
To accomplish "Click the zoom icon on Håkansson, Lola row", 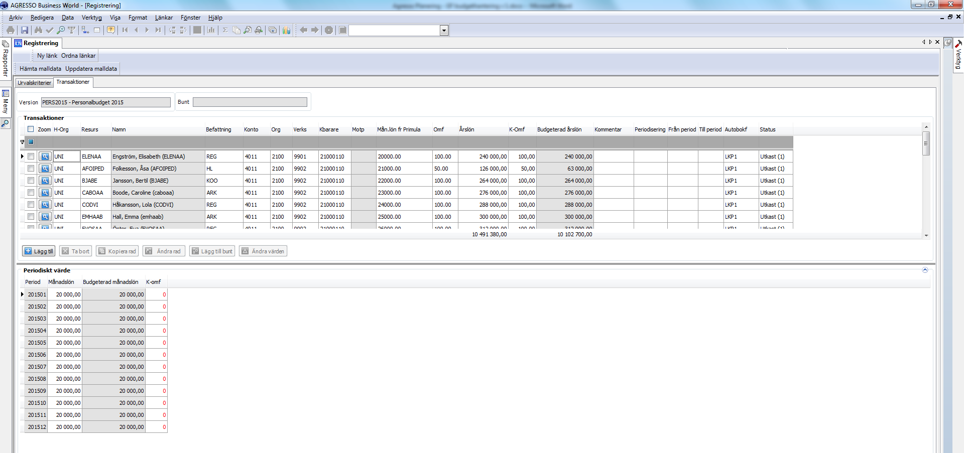I will (x=45, y=205).
